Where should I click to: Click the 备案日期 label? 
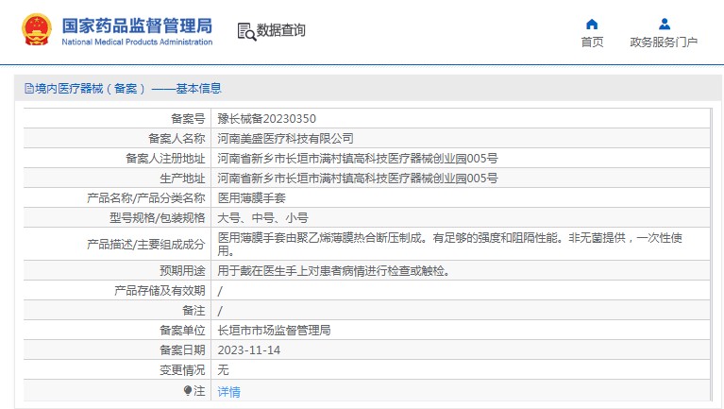tap(182, 350)
